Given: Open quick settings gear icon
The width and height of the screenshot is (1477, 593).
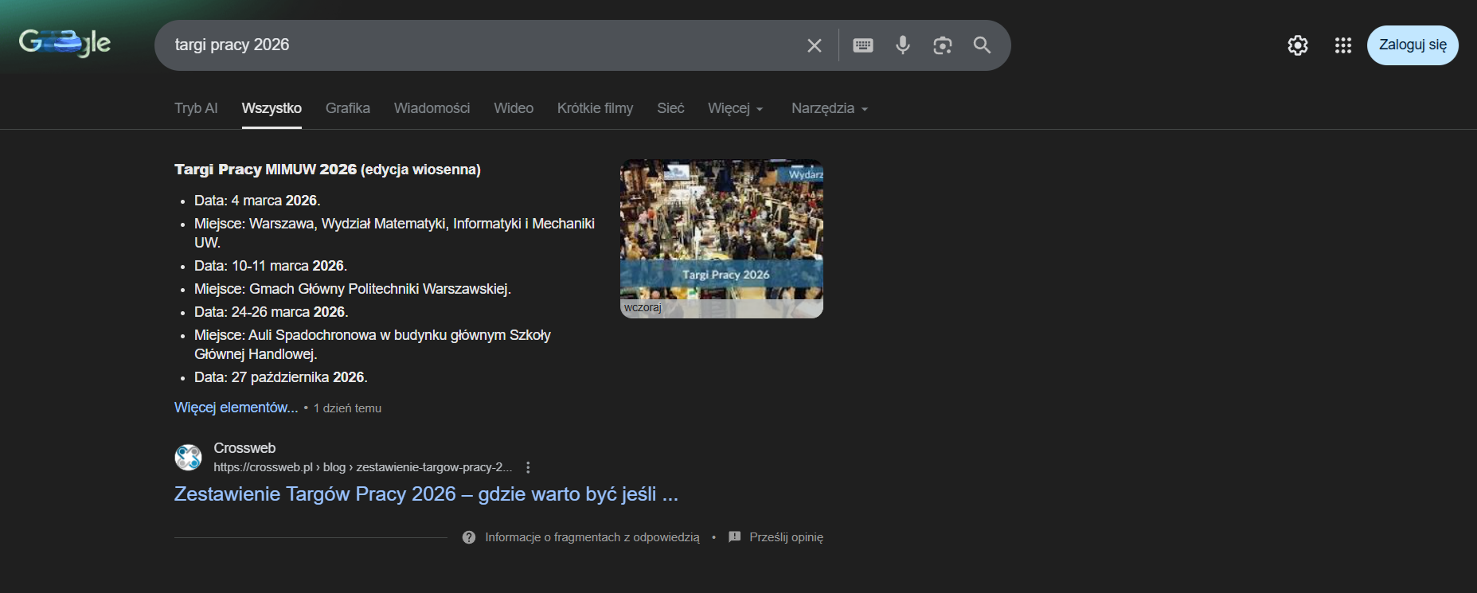Looking at the screenshot, I should tap(1298, 45).
